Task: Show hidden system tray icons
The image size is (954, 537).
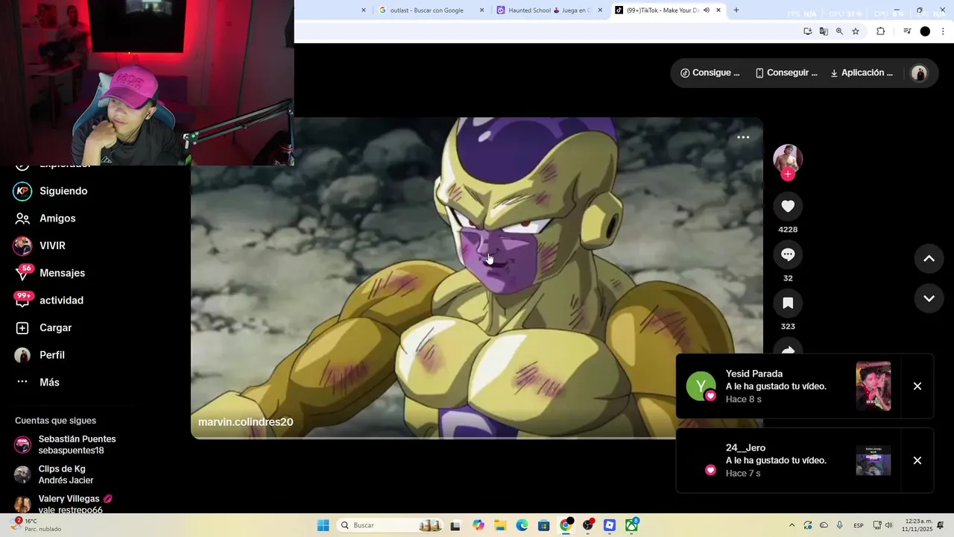Action: pos(792,525)
